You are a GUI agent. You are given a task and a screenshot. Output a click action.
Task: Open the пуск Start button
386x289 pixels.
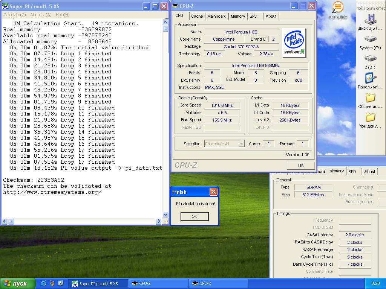[18, 283]
